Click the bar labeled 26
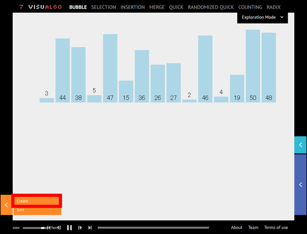 [x=158, y=84]
